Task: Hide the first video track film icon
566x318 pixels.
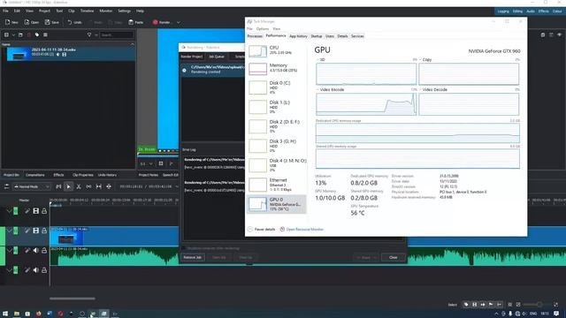Action: 35,211
